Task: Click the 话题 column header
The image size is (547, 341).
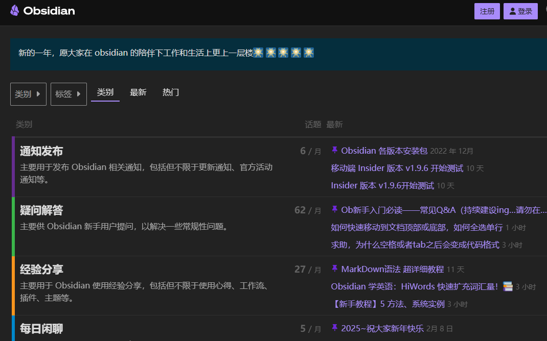Action: (313, 125)
